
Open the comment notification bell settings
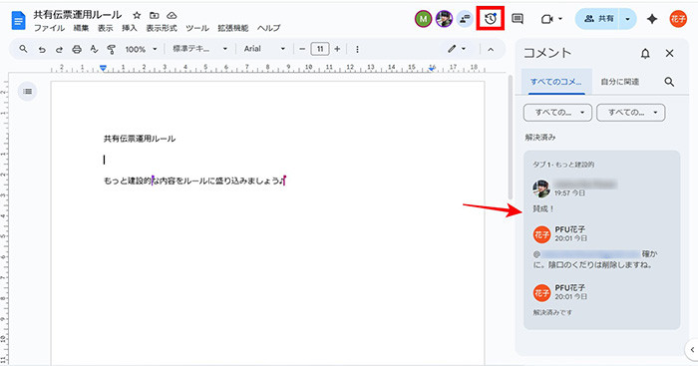(645, 54)
